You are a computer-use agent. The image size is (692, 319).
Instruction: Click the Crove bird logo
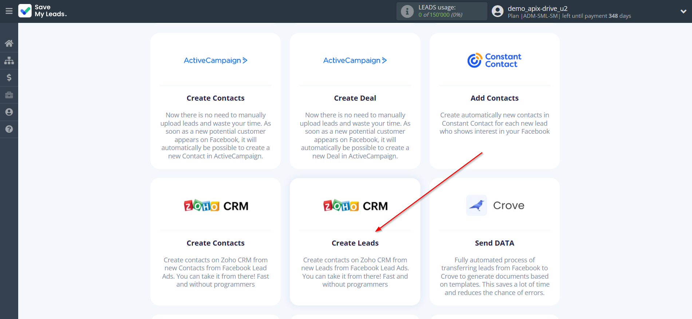(x=477, y=205)
